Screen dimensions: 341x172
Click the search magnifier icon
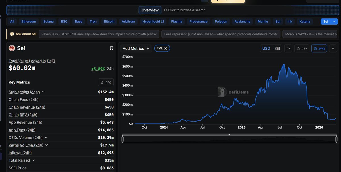[x=165, y=10]
